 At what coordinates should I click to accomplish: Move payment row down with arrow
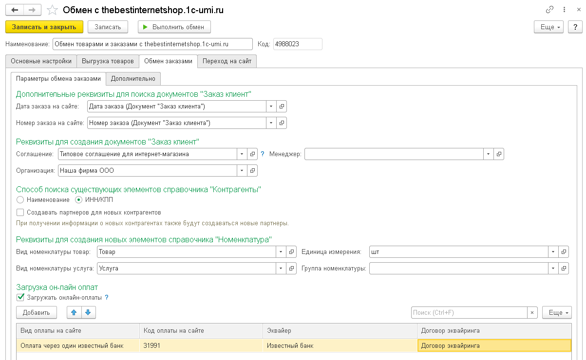pos(88,312)
